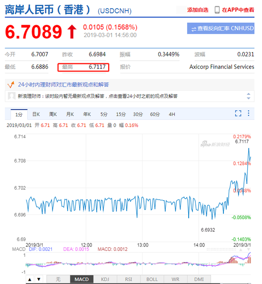Click the up arrow of the opinion scroller
This screenshot has height=284, width=262.
point(248,94)
